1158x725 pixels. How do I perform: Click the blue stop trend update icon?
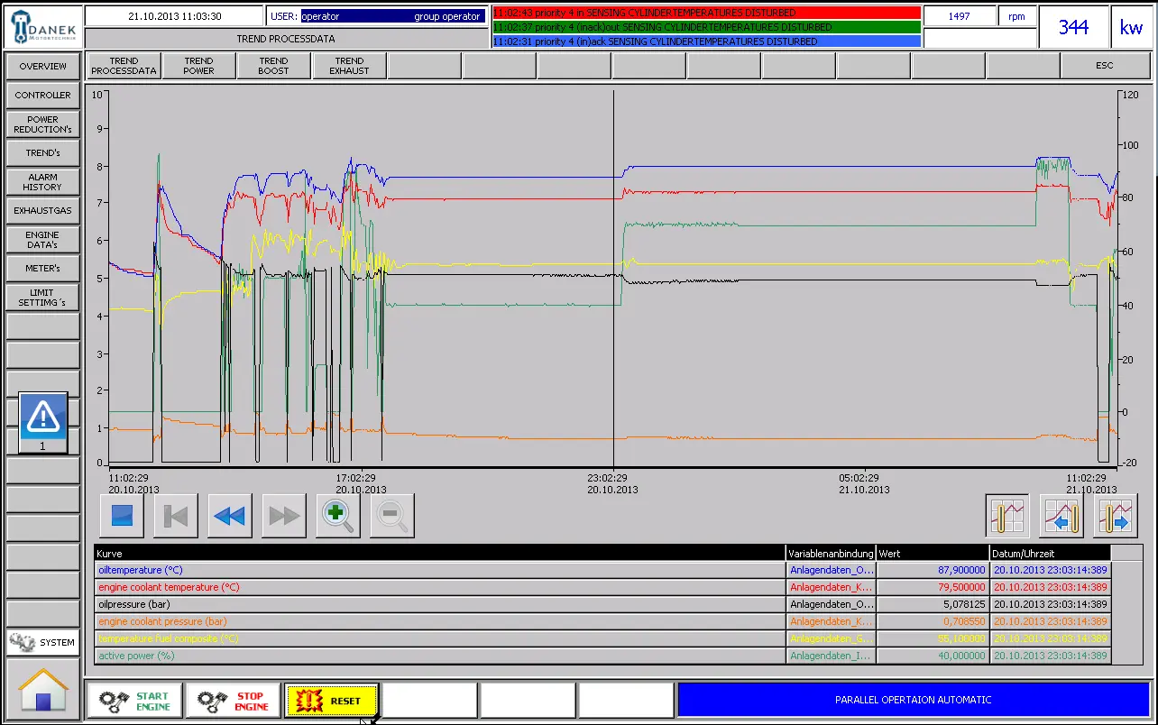(x=122, y=516)
